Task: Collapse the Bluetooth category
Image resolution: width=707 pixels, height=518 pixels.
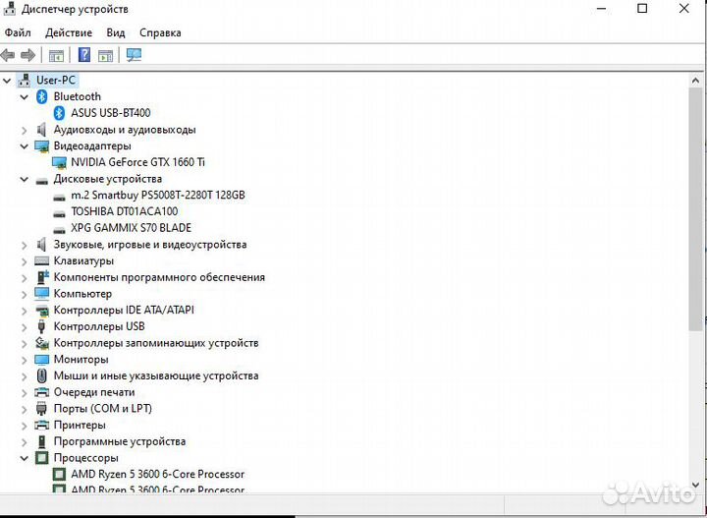Action: pyautogui.click(x=25, y=96)
